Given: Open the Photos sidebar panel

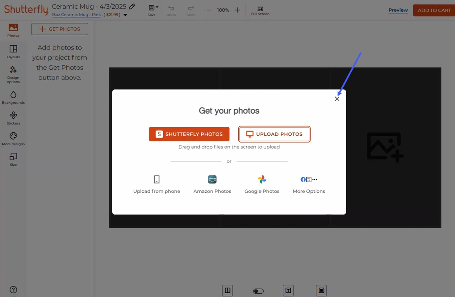Looking at the screenshot, I should coord(13,30).
